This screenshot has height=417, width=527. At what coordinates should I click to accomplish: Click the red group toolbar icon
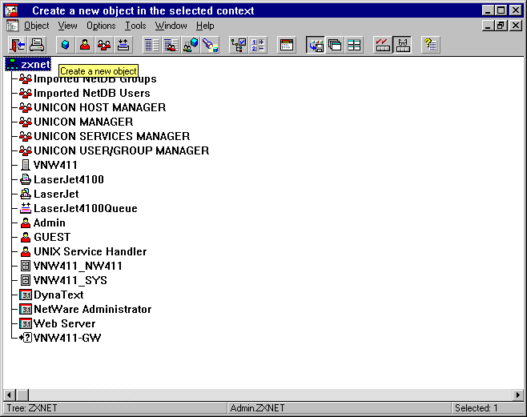point(104,45)
